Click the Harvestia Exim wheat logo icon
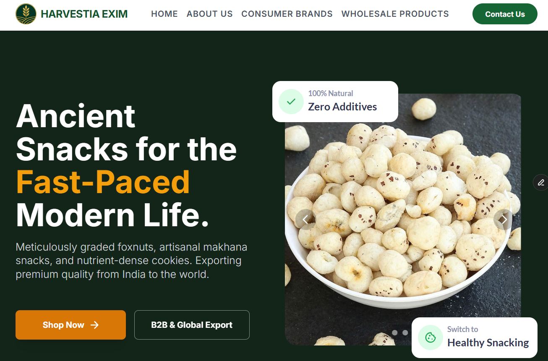The width and height of the screenshot is (548, 361). point(26,14)
